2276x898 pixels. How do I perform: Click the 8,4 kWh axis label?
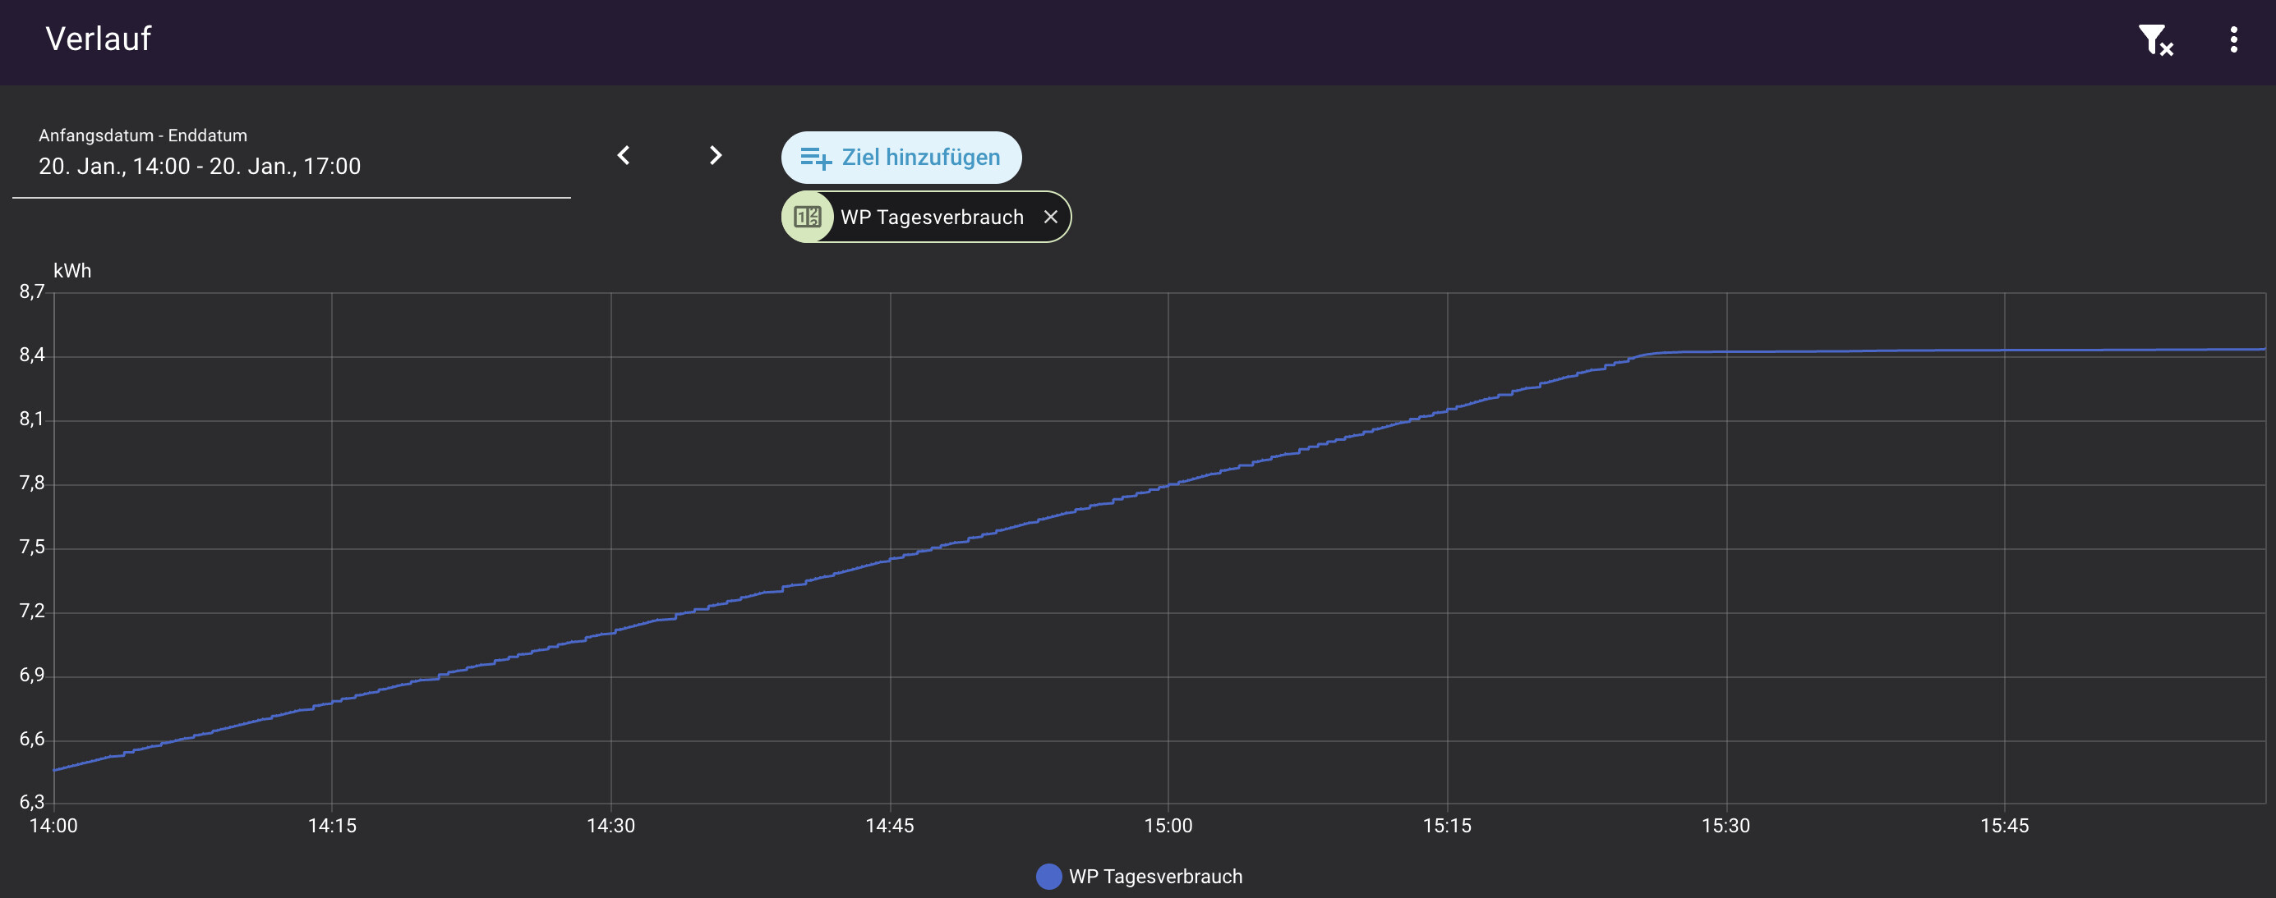[x=32, y=355]
